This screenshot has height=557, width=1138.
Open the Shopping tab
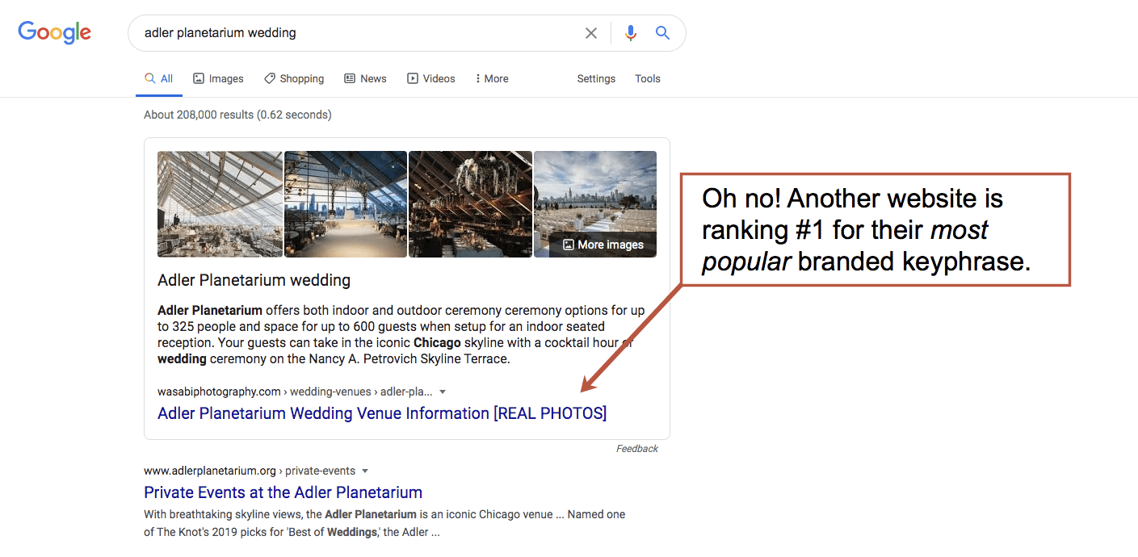(294, 78)
